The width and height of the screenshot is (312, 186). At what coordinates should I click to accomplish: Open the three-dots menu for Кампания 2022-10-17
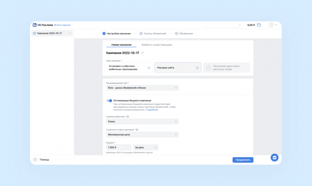click(x=70, y=33)
